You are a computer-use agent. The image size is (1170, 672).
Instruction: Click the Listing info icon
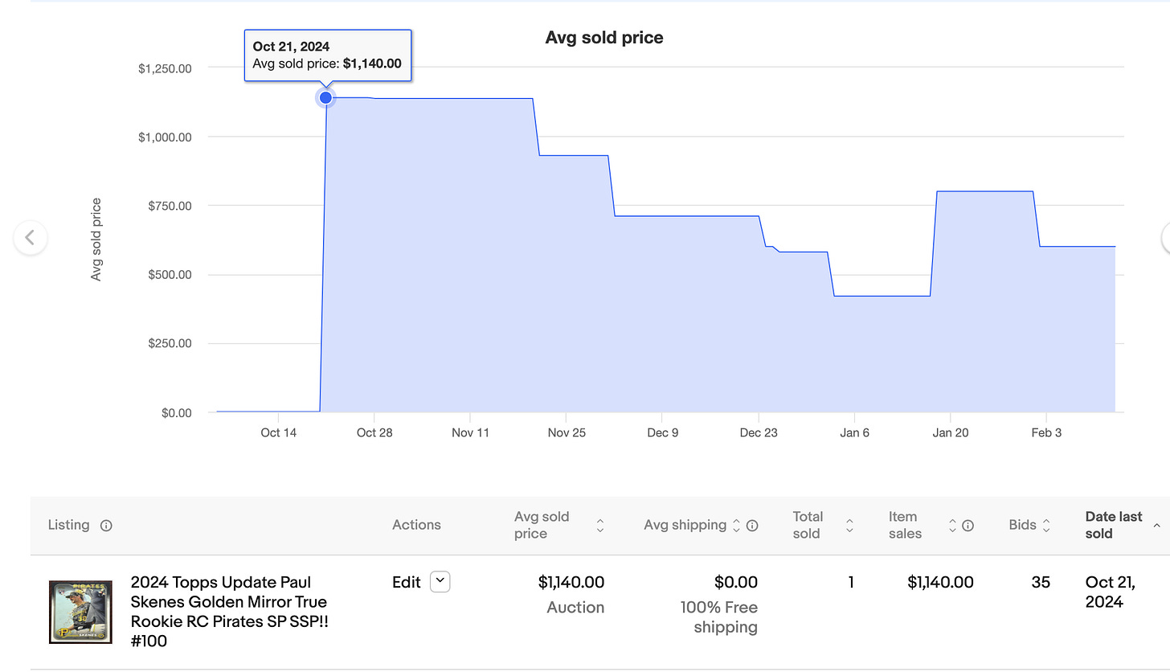click(x=106, y=526)
